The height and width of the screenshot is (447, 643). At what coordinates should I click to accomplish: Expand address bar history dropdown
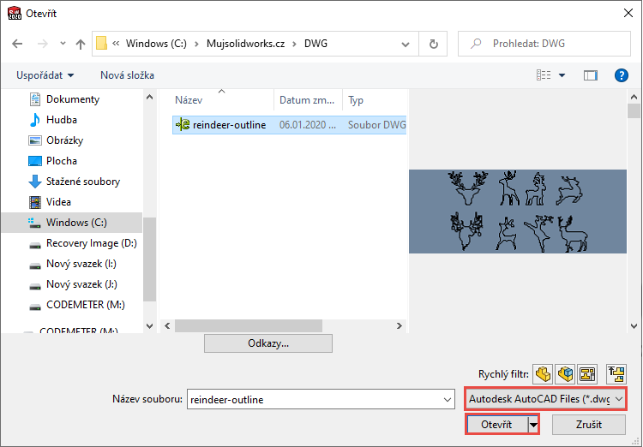pyautogui.click(x=406, y=44)
